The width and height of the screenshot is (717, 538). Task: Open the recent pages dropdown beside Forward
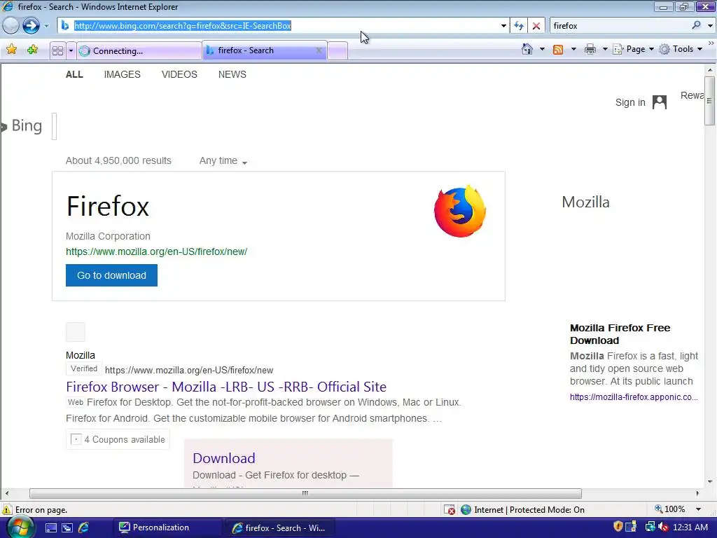[46, 26]
